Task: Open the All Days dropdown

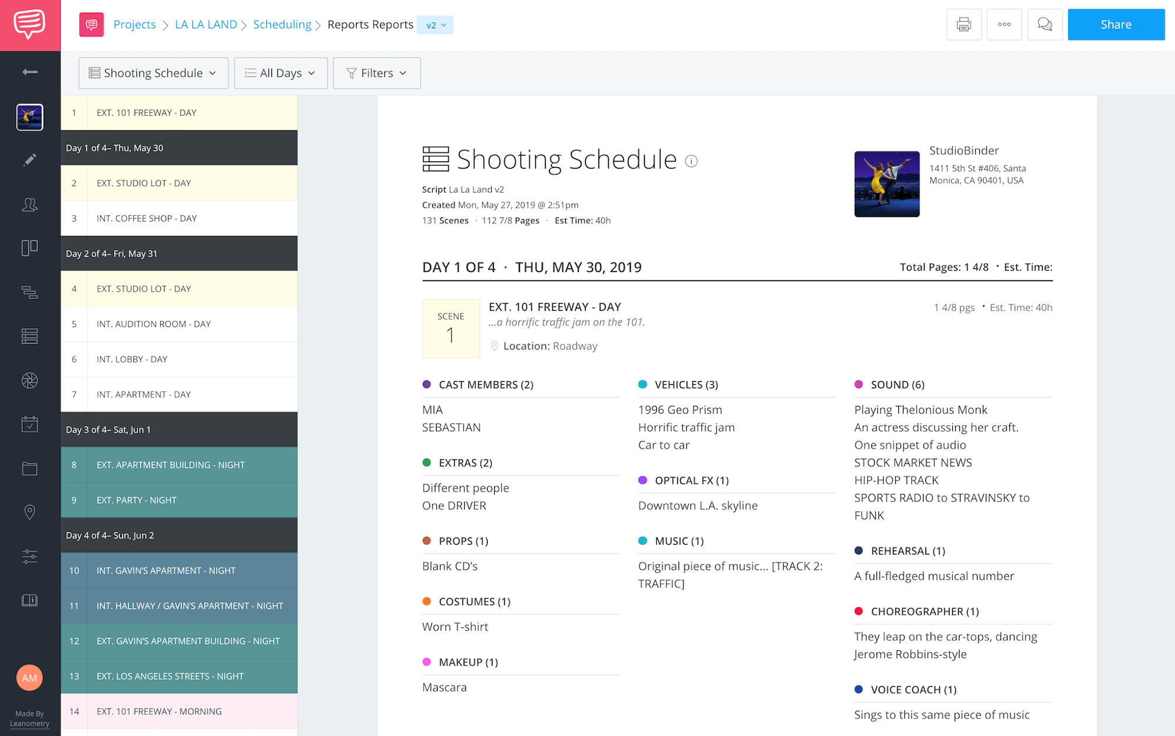Action: click(281, 73)
